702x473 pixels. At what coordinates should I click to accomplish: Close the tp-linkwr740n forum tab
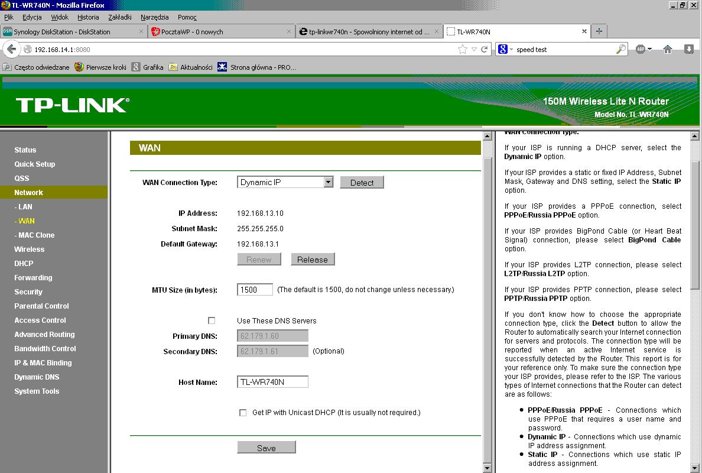pos(437,31)
